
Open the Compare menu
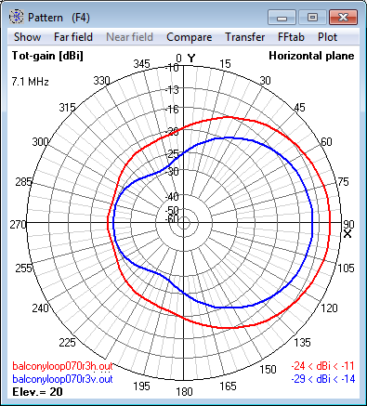point(189,37)
